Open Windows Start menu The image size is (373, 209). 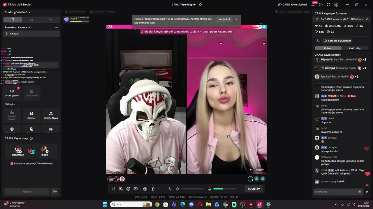tap(105, 204)
